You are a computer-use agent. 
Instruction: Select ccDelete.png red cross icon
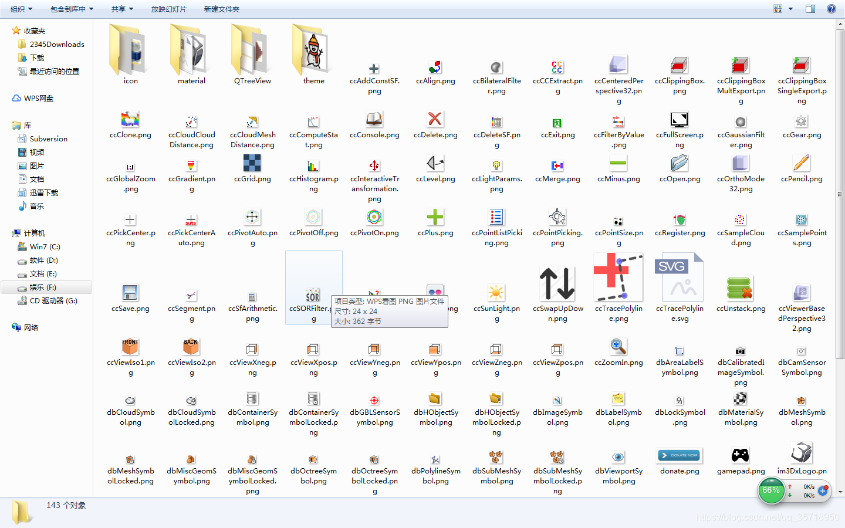(x=435, y=119)
